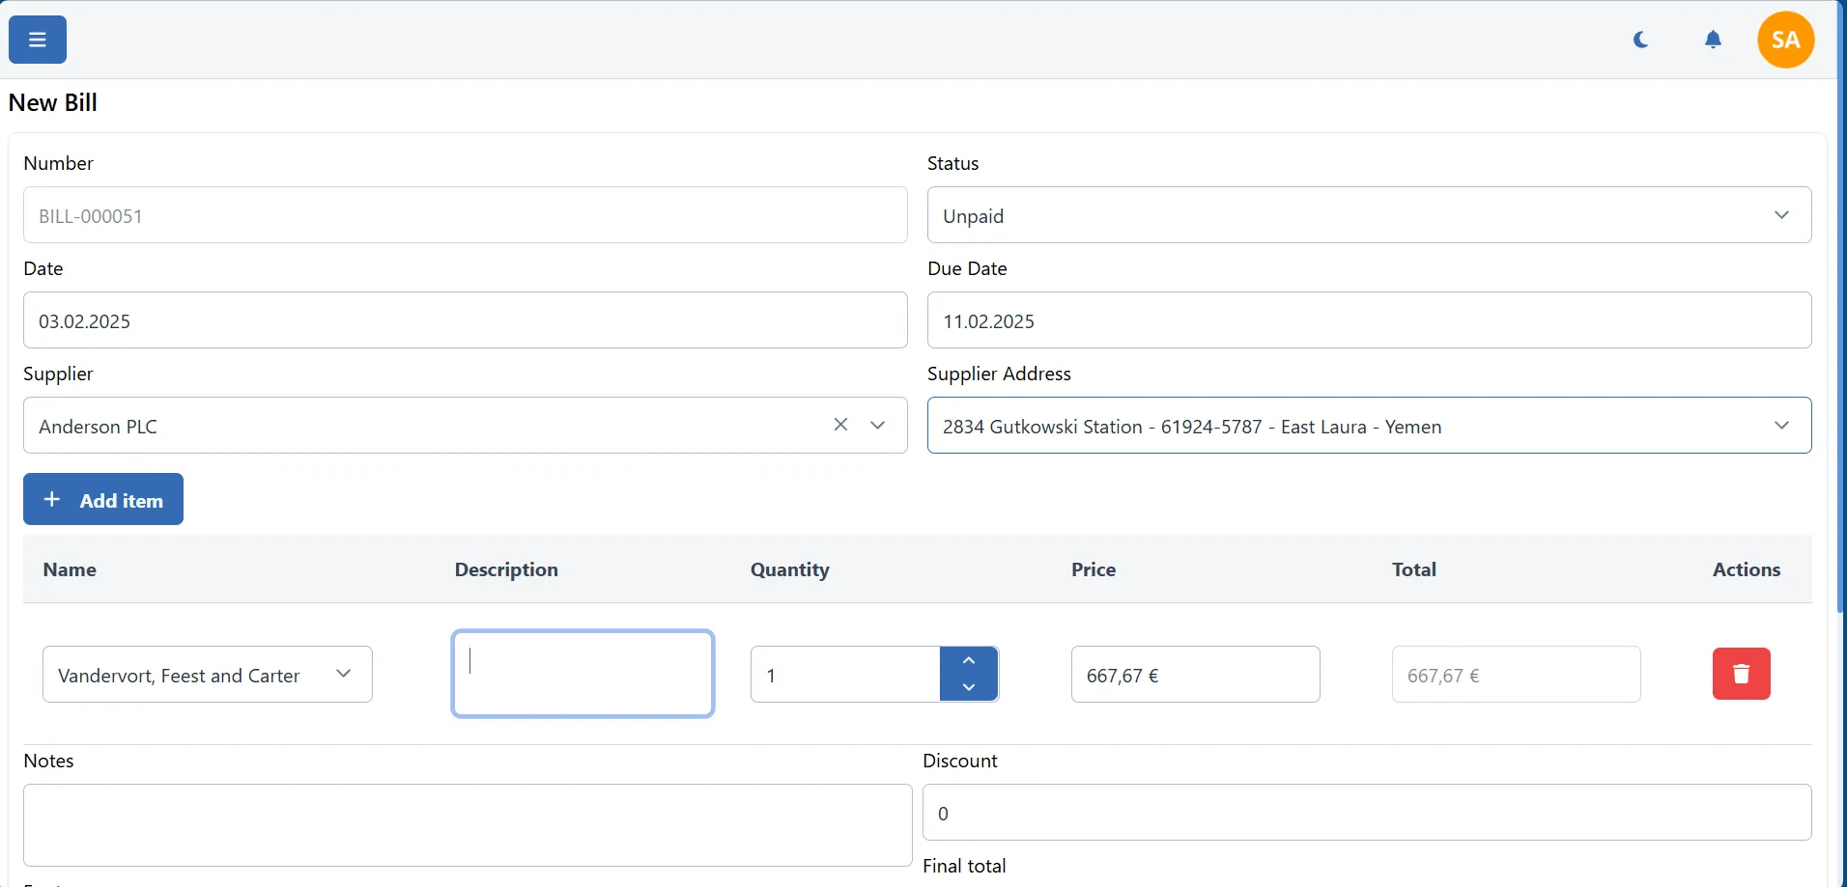
Task: Focus the Date field 03.02.2025
Action: 465,320
